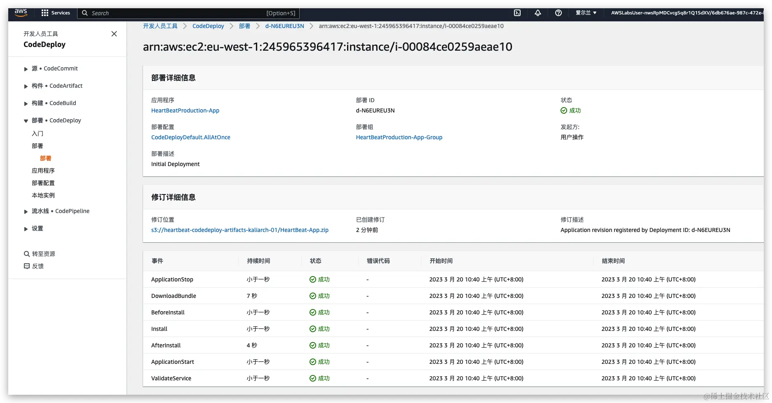The height and width of the screenshot is (403, 772).
Task: Select ValidateService event name
Action: point(171,378)
